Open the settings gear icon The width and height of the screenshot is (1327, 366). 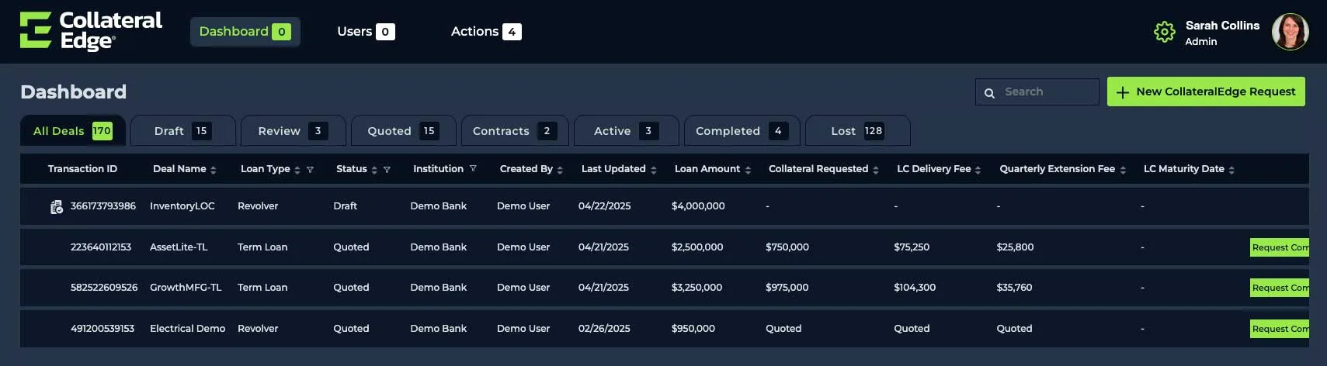(x=1164, y=32)
